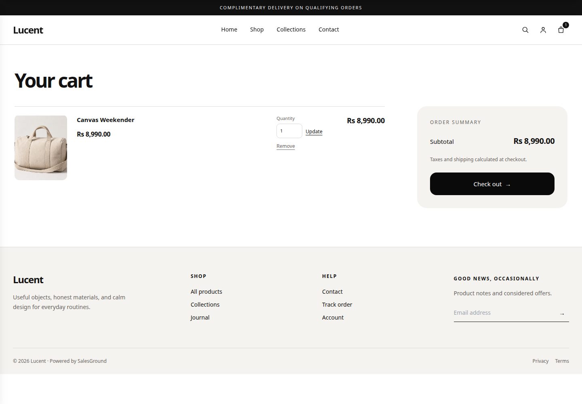Open the account profile icon

(x=543, y=30)
